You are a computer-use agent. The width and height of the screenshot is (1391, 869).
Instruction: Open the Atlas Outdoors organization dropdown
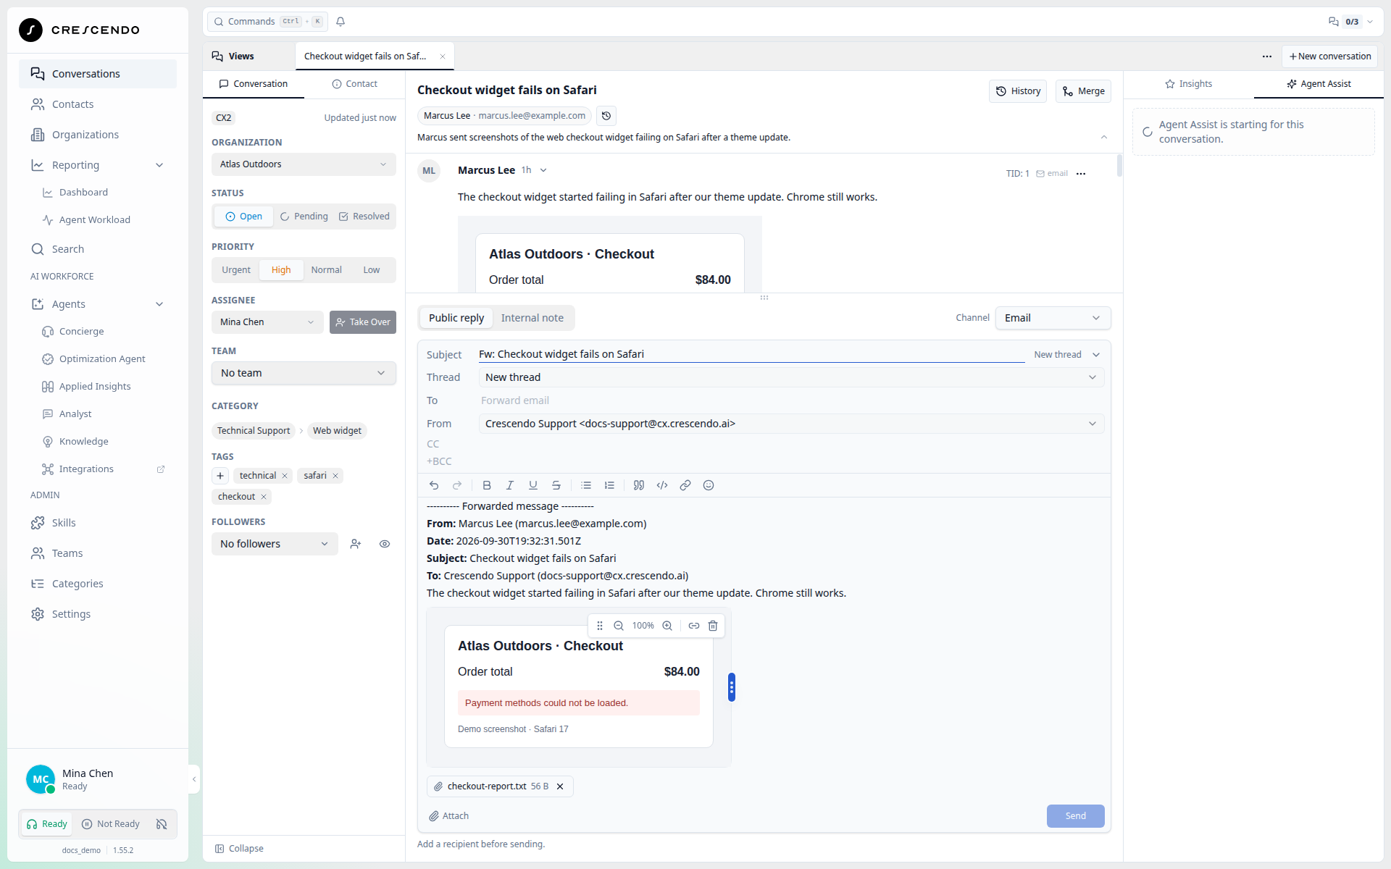(304, 164)
